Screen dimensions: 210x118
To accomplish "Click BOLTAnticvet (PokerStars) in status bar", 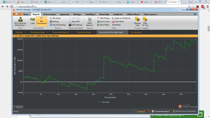I will click(184, 111).
